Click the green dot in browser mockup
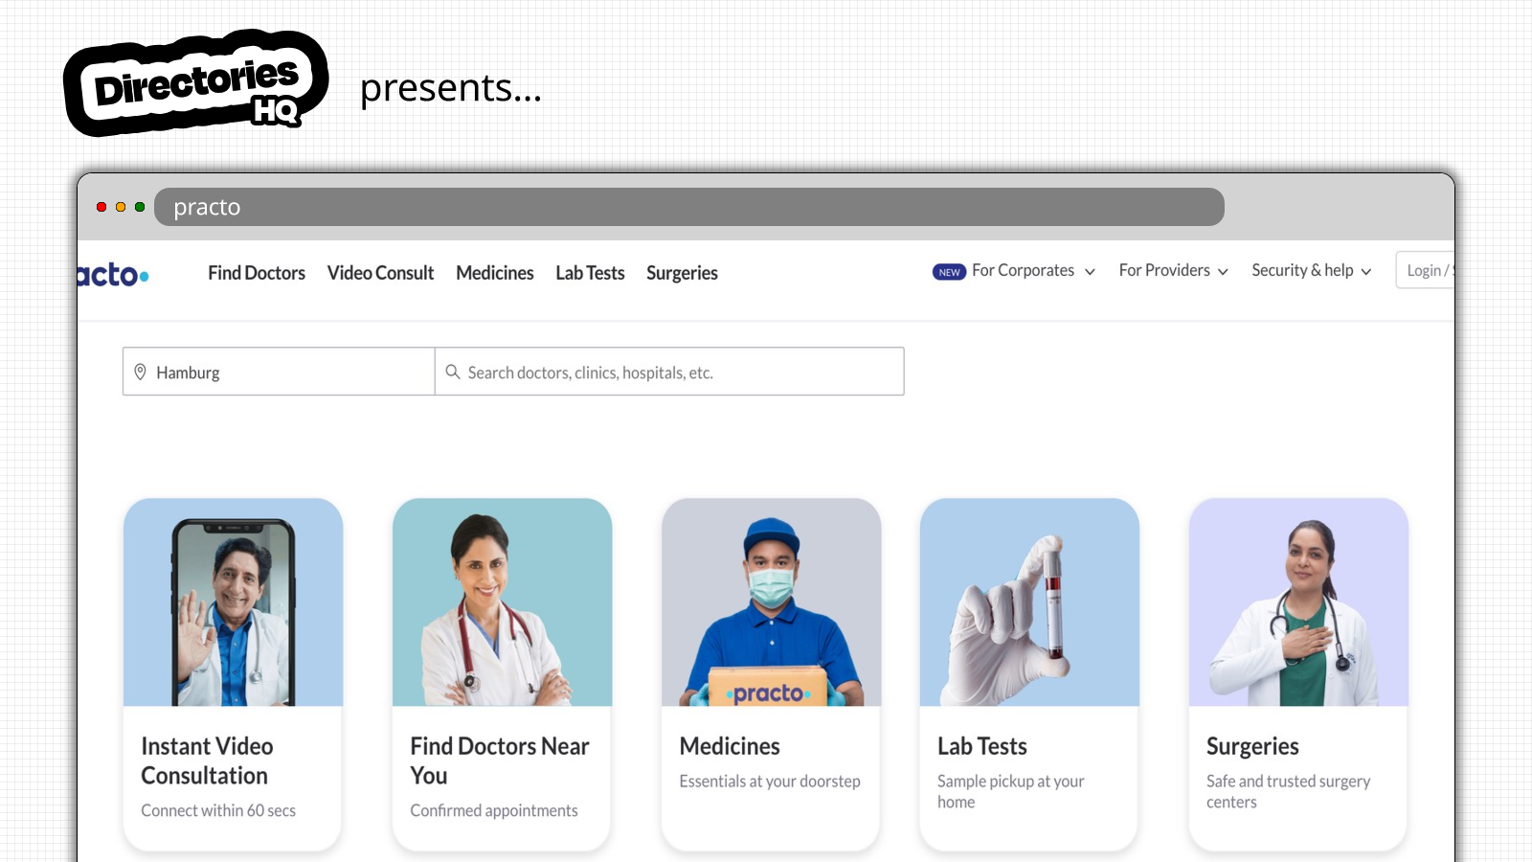Image resolution: width=1532 pixels, height=862 pixels. 140,207
